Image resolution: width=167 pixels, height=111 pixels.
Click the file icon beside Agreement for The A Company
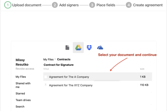click(x=46, y=77)
